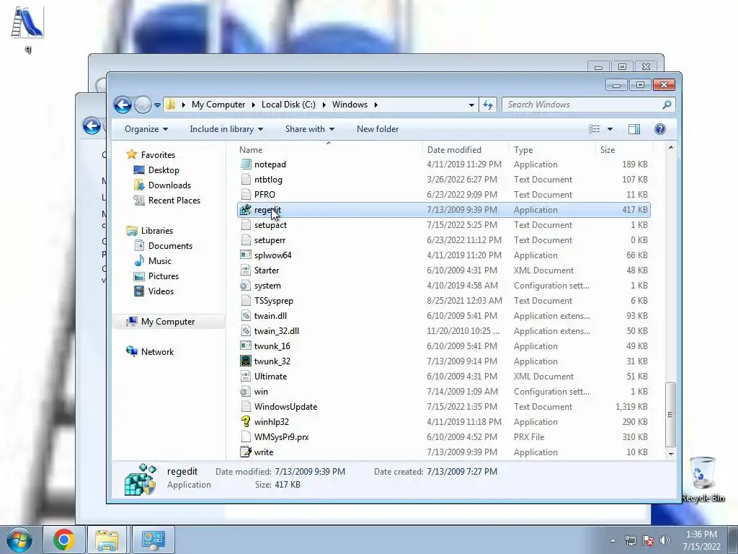The height and width of the screenshot is (554, 738).
Task: Click the Refresh button beside address bar
Action: 488,105
